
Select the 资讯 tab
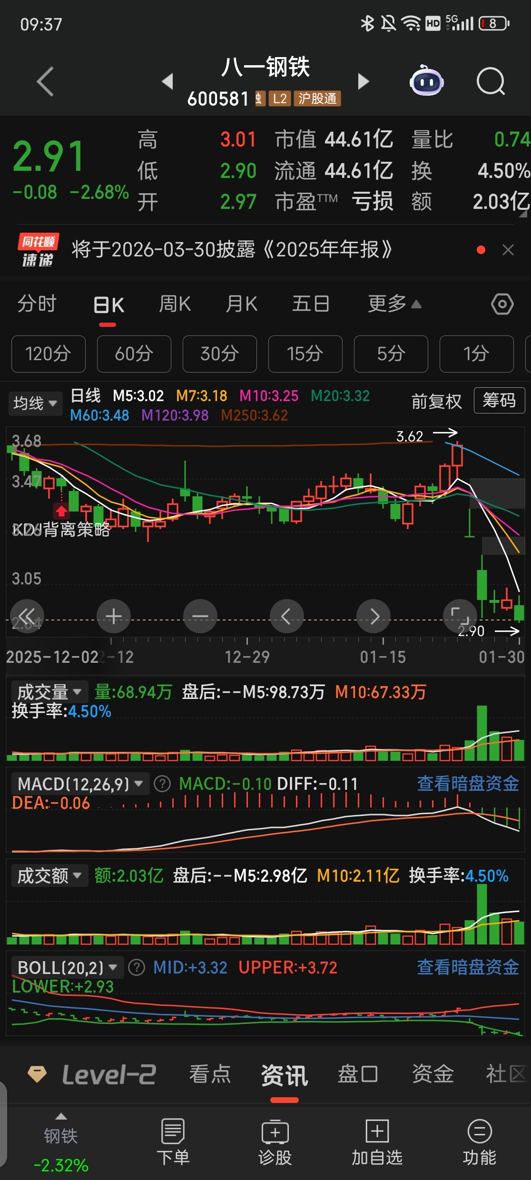click(x=285, y=1075)
